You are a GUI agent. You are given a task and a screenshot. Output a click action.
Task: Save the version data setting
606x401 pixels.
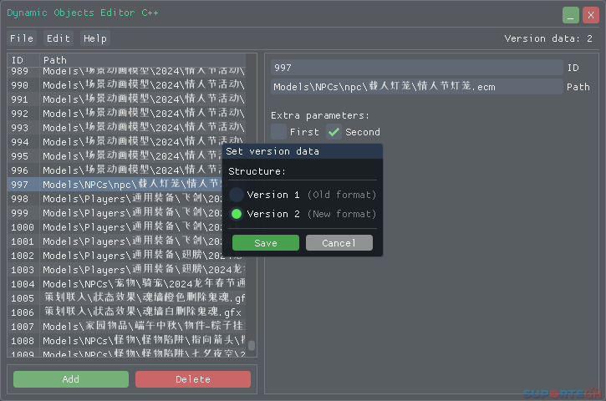(x=266, y=243)
